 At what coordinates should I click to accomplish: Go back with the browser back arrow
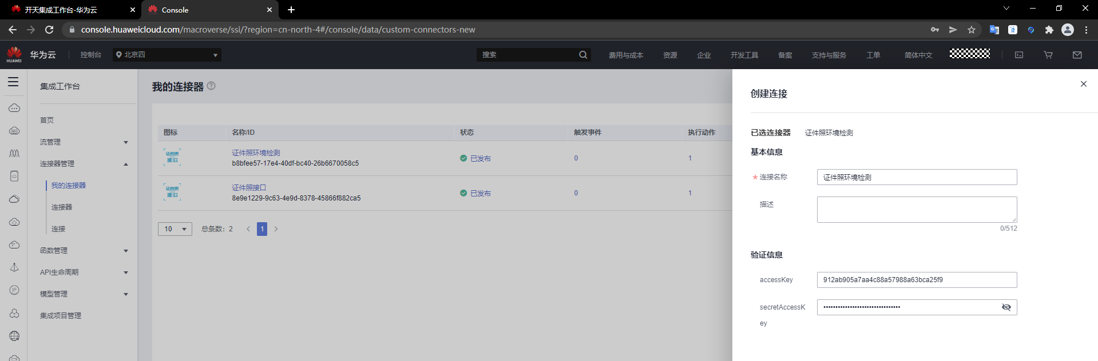(13, 30)
